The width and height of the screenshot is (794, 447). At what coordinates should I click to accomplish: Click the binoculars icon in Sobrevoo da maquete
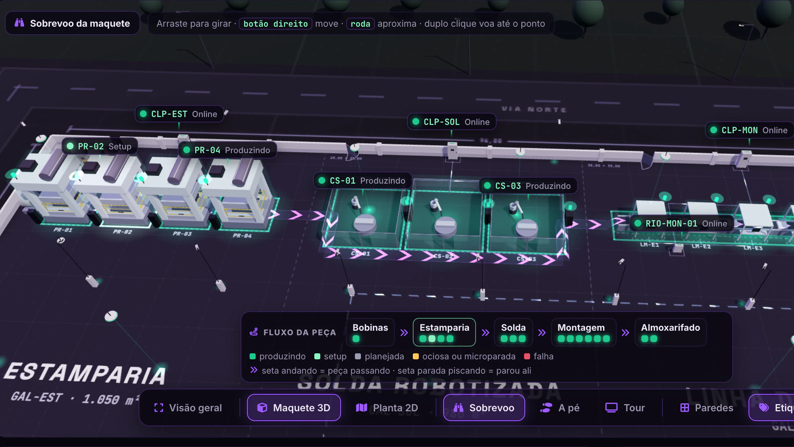(x=20, y=23)
